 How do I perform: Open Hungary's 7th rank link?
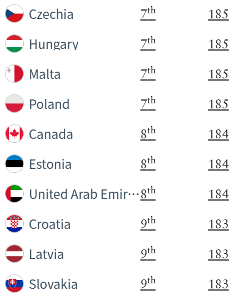(148, 43)
